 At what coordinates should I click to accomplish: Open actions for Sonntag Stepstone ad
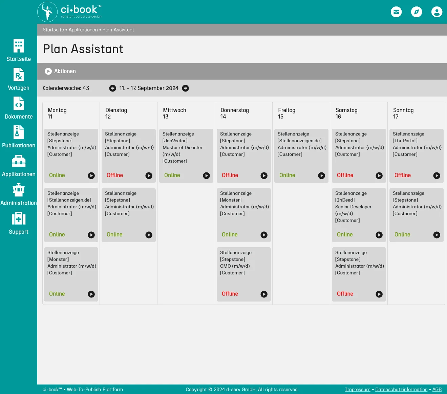(x=437, y=235)
